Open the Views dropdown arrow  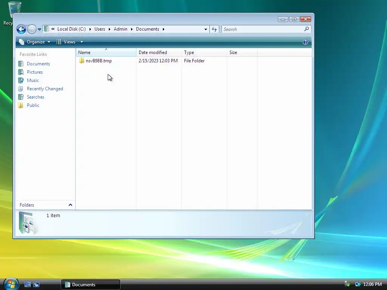coord(82,42)
